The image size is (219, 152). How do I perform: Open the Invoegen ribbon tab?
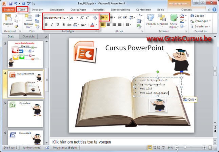(x=37, y=10)
